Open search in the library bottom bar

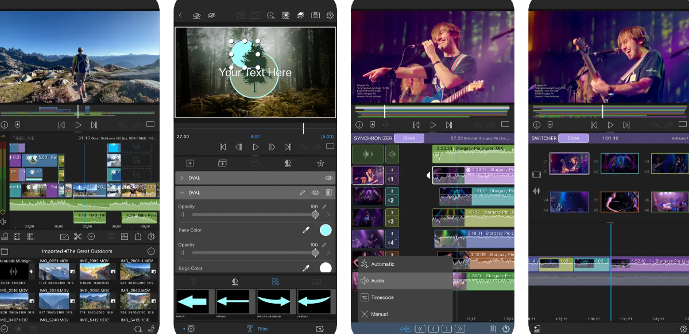(138, 329)
